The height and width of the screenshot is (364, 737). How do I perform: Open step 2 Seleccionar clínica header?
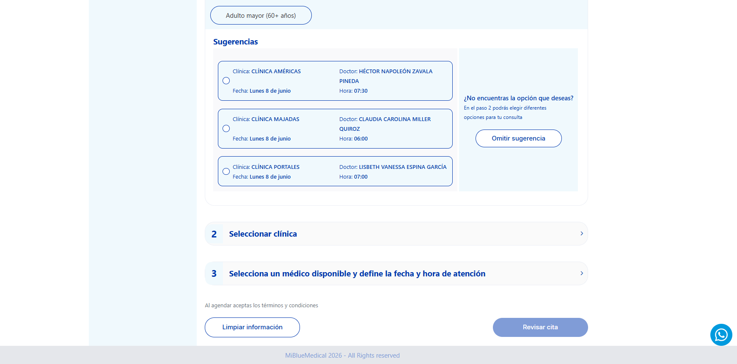396,234
